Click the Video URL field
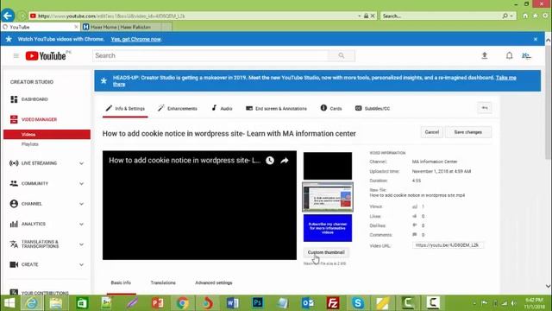Image resolution: width=552 pixels, height=311 pixels. pos(448,245)
